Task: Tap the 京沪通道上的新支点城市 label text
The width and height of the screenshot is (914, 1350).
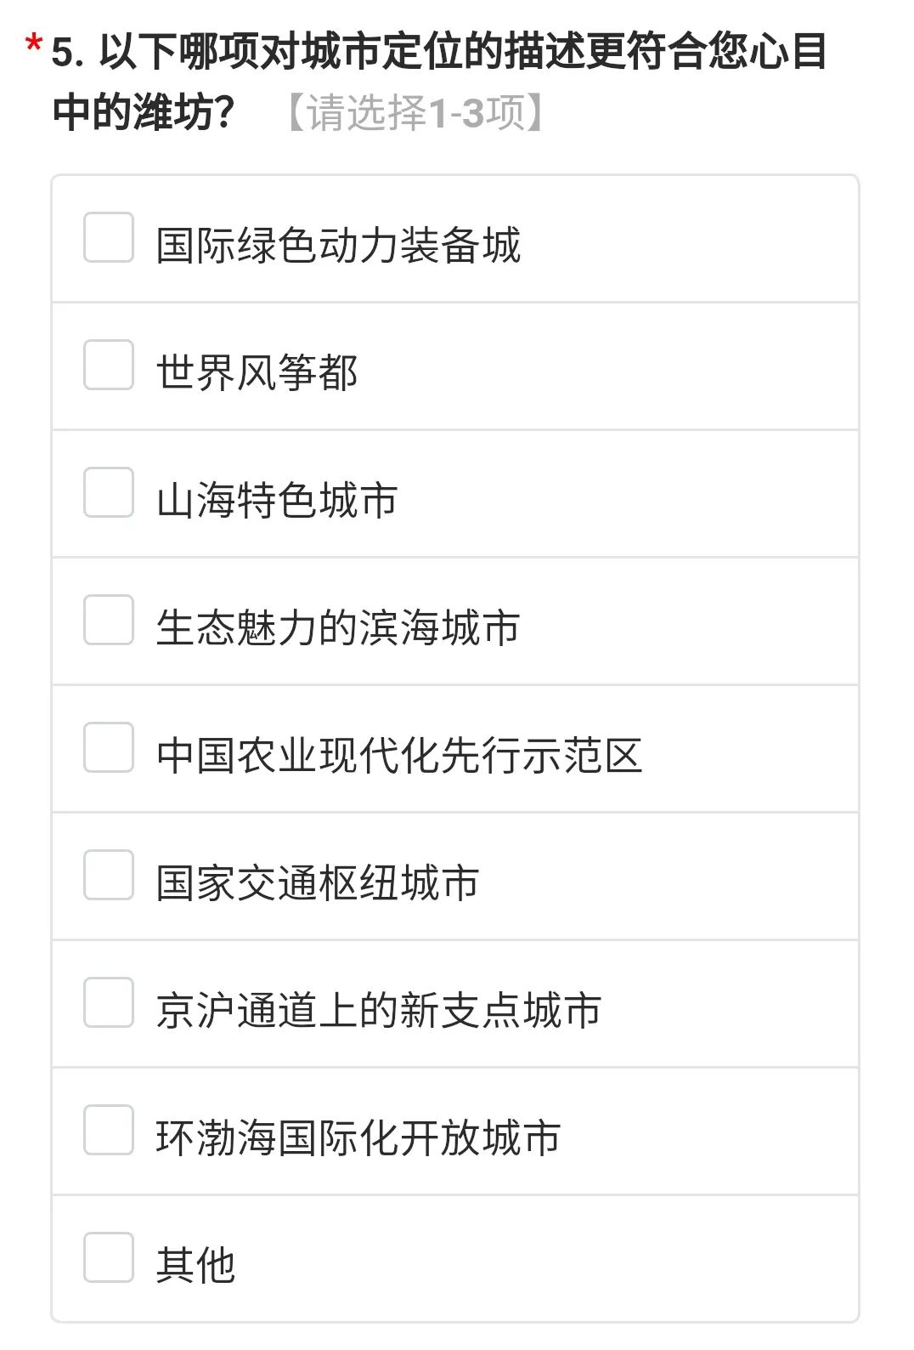Action: tap(379, 1011)
